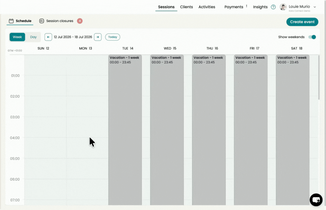Click Louie Murio's profile avatar
The image size is (326, 210).
(x=283, y=7)
